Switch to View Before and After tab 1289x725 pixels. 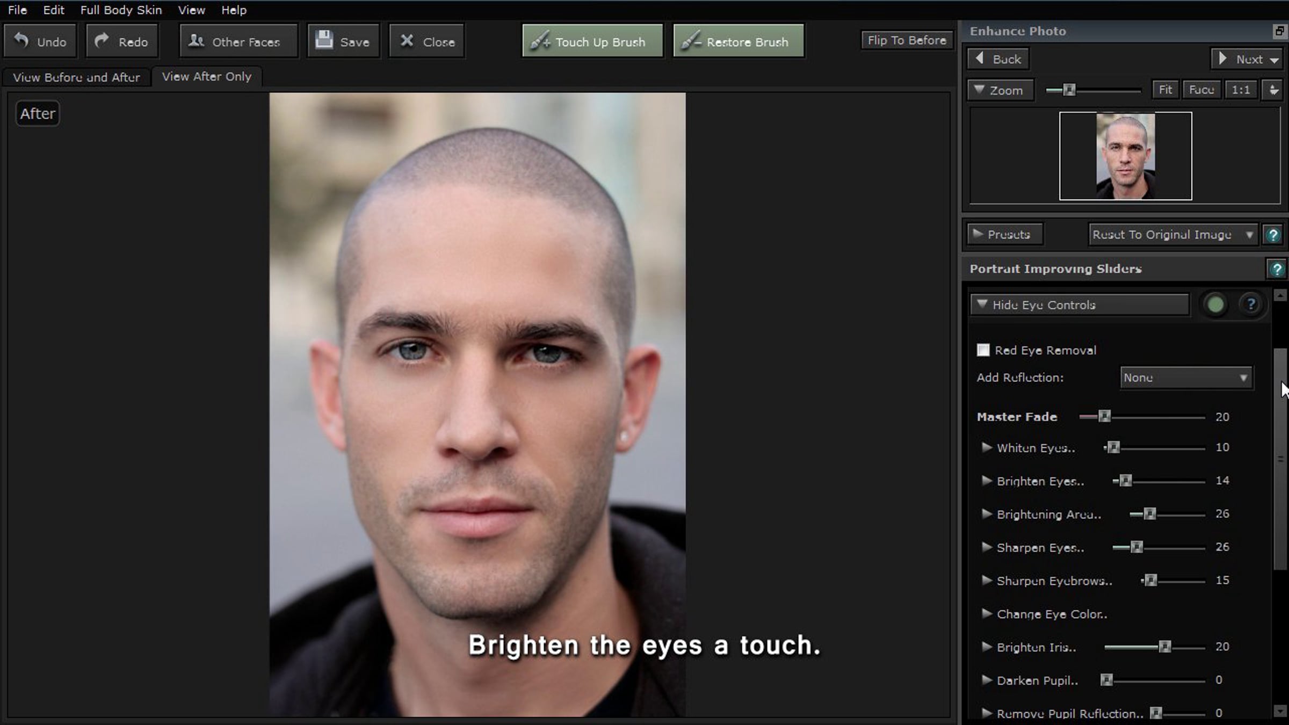click(76, 77)
